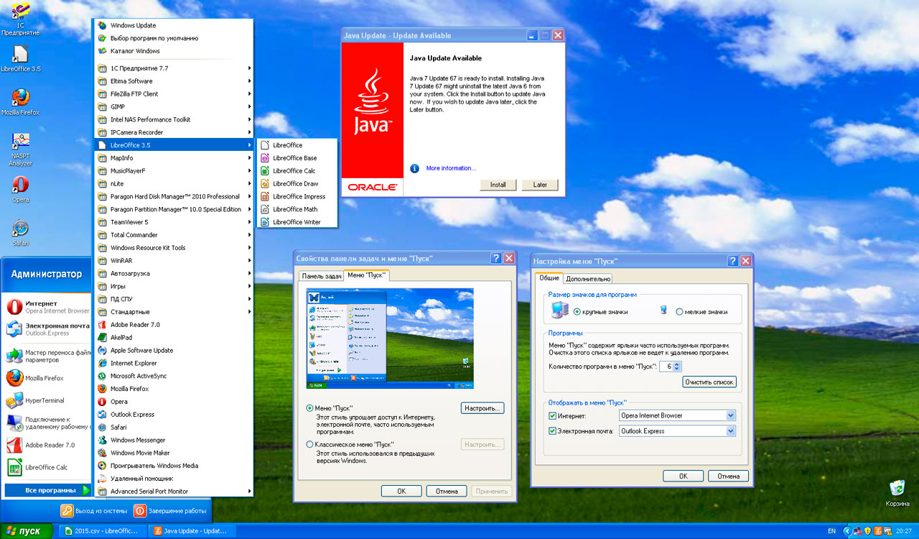Expand the Total Commander program submenu

click(x=249, y=235)
